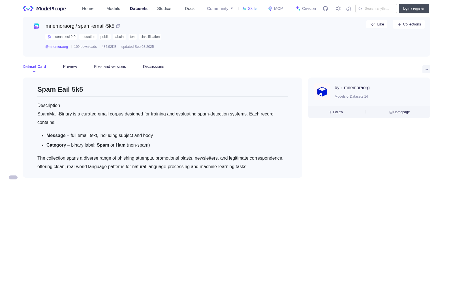This screenshot has width=453, height=283.
Task: Click the mnemoraorg owner name in title
Action: (x=60, y=26)
